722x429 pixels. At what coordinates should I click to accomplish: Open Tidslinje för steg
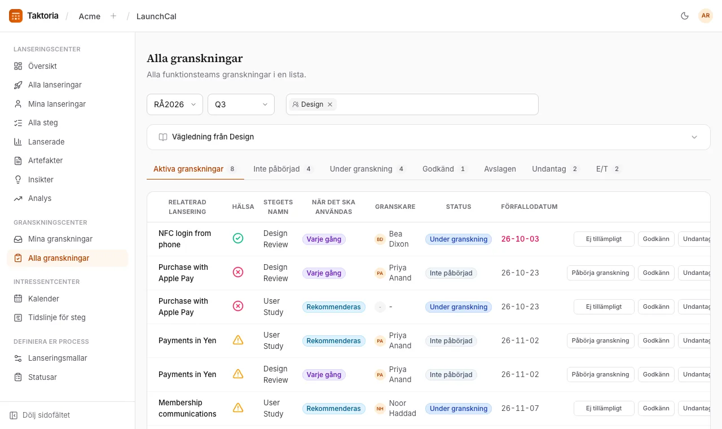click(x=68, y=317)
